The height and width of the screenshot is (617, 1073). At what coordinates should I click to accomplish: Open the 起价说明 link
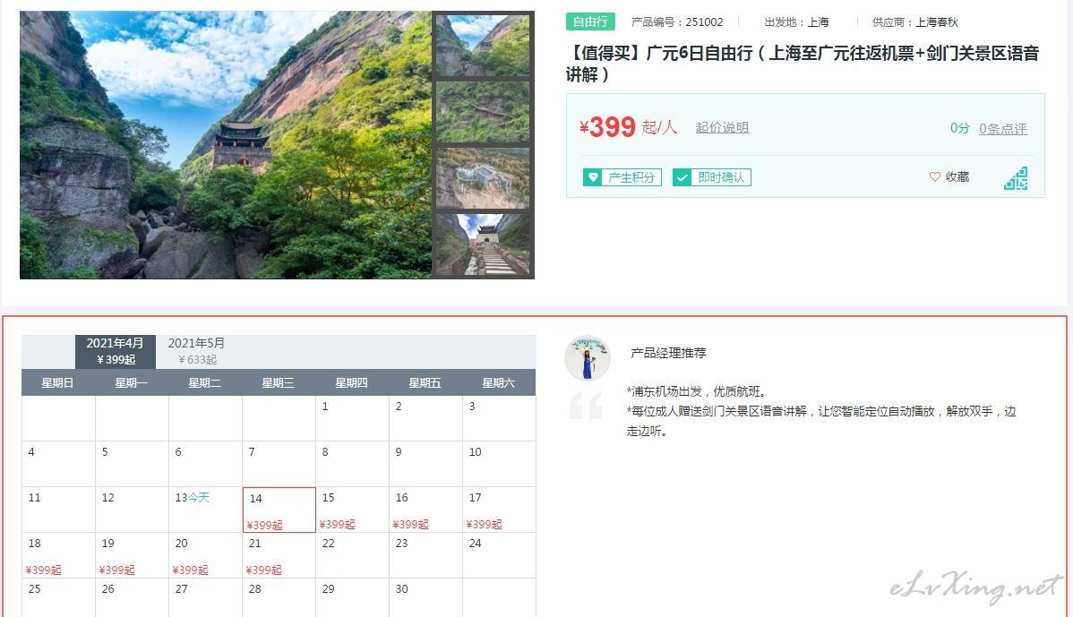pos(722,128)
